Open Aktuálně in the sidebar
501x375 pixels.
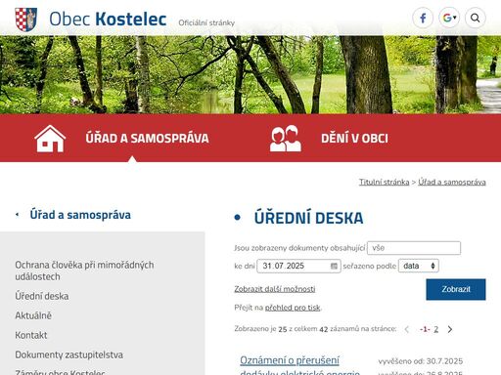(33, 315)
